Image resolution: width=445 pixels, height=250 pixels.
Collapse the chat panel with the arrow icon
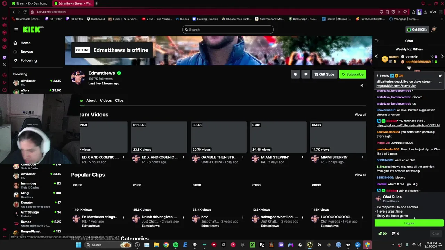tap(377, 41)
